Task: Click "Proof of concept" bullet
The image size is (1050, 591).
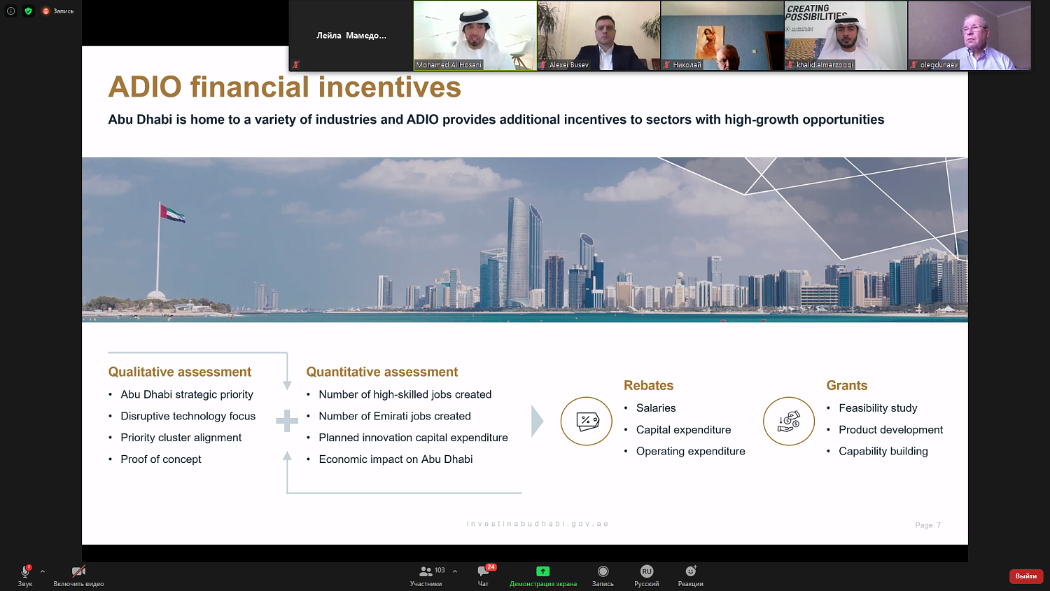Action: [161, 459]
